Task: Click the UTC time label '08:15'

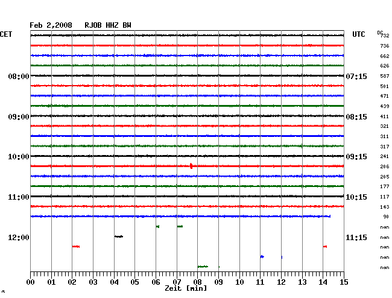Action: [356, 117]
